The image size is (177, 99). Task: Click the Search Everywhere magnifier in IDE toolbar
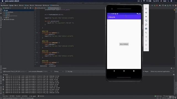[x=173, y=5]
